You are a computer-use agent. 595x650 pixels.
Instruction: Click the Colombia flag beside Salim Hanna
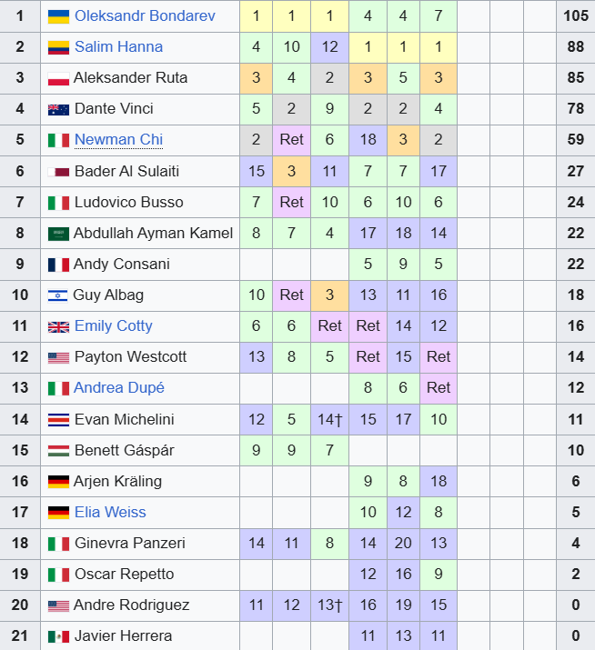click(x=58, y=47)
